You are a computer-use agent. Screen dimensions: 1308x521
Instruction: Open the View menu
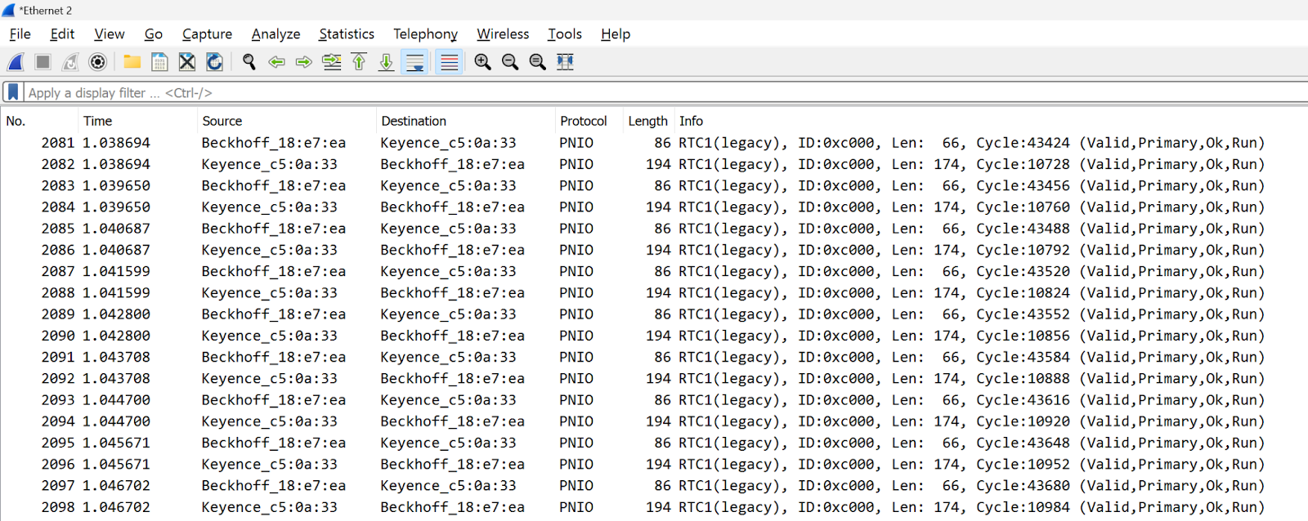click(x=110, y=34)
